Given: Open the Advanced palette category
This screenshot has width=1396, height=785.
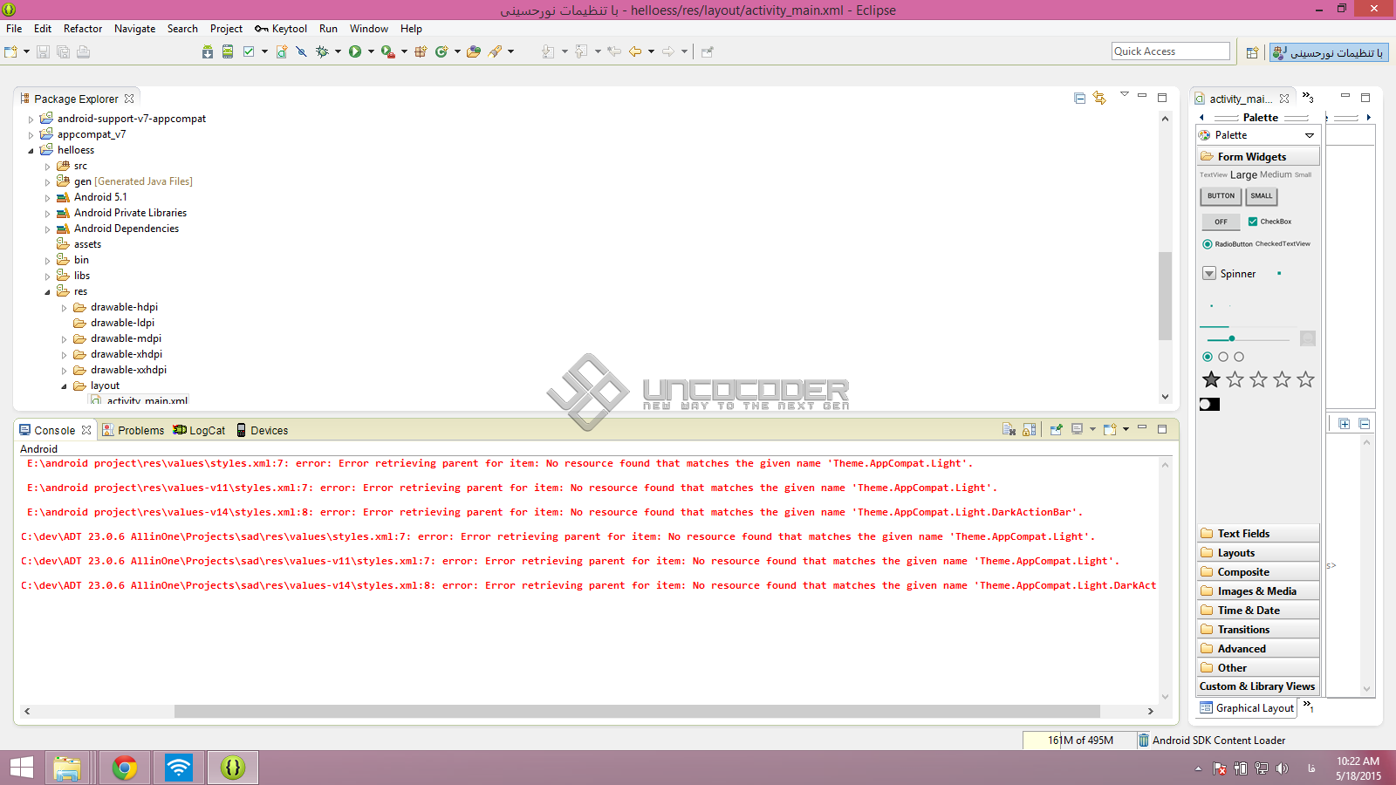Looking at the screenshot, I should coord(1258,649).
